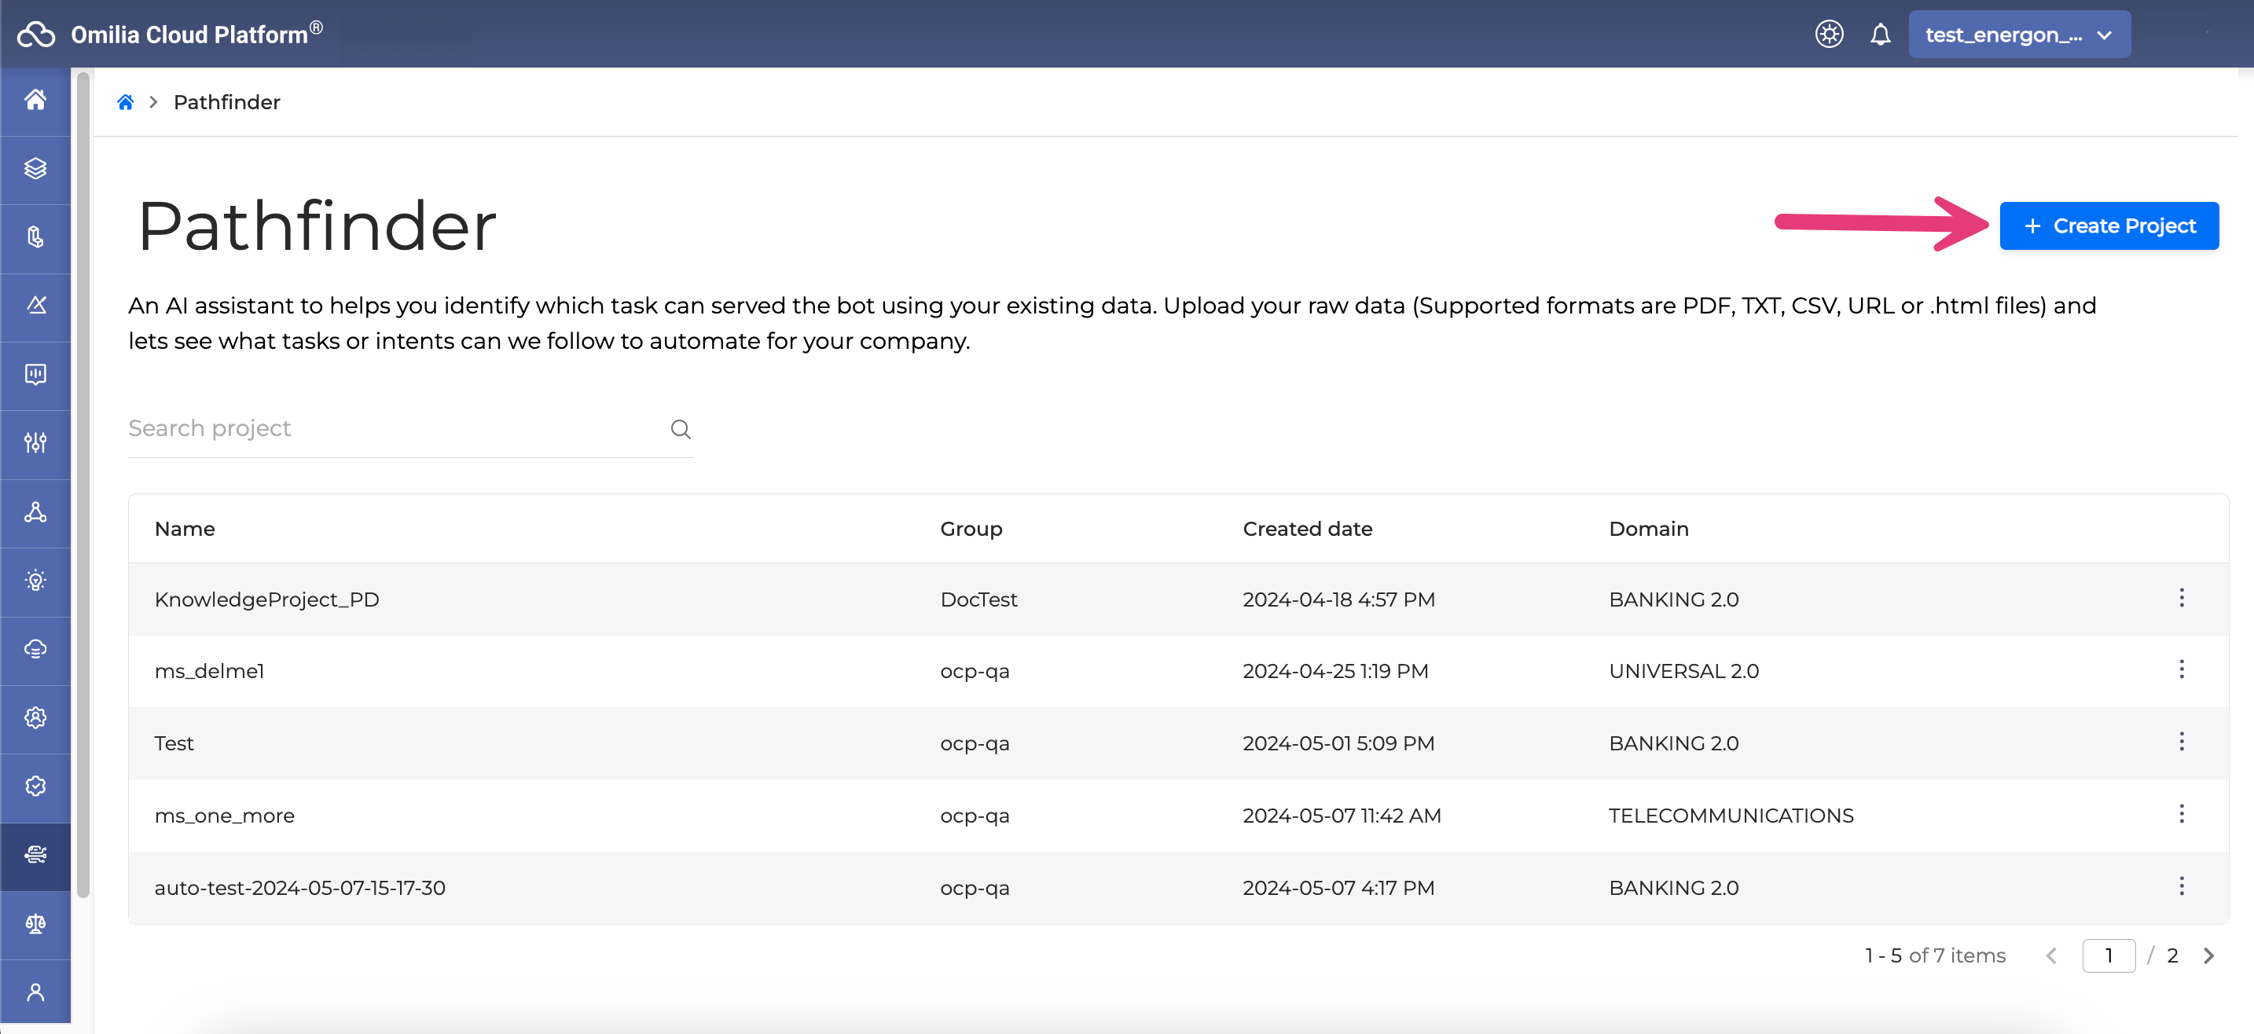Click the 2024-05-07 11:42 AM date

click(1342, 816)
